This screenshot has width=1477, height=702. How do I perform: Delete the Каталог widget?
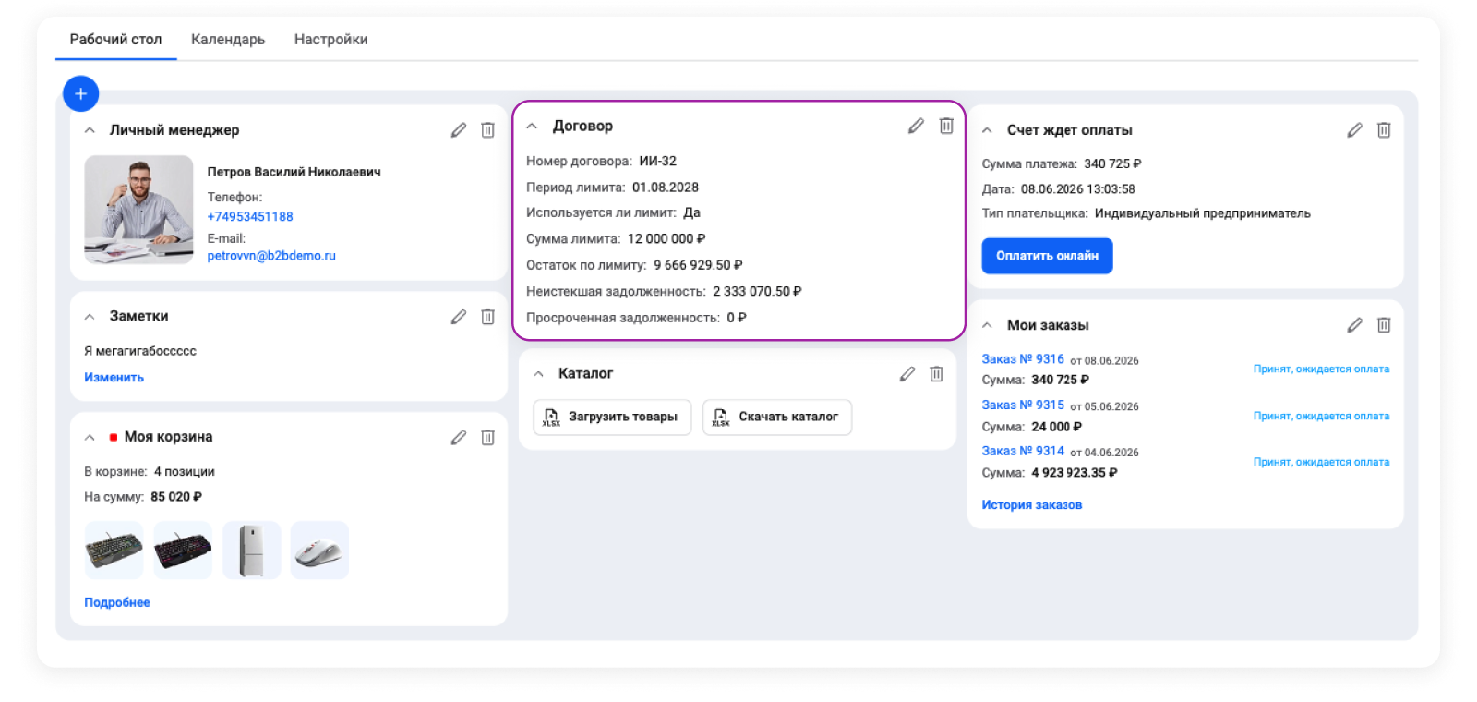(x=937, y=374)
